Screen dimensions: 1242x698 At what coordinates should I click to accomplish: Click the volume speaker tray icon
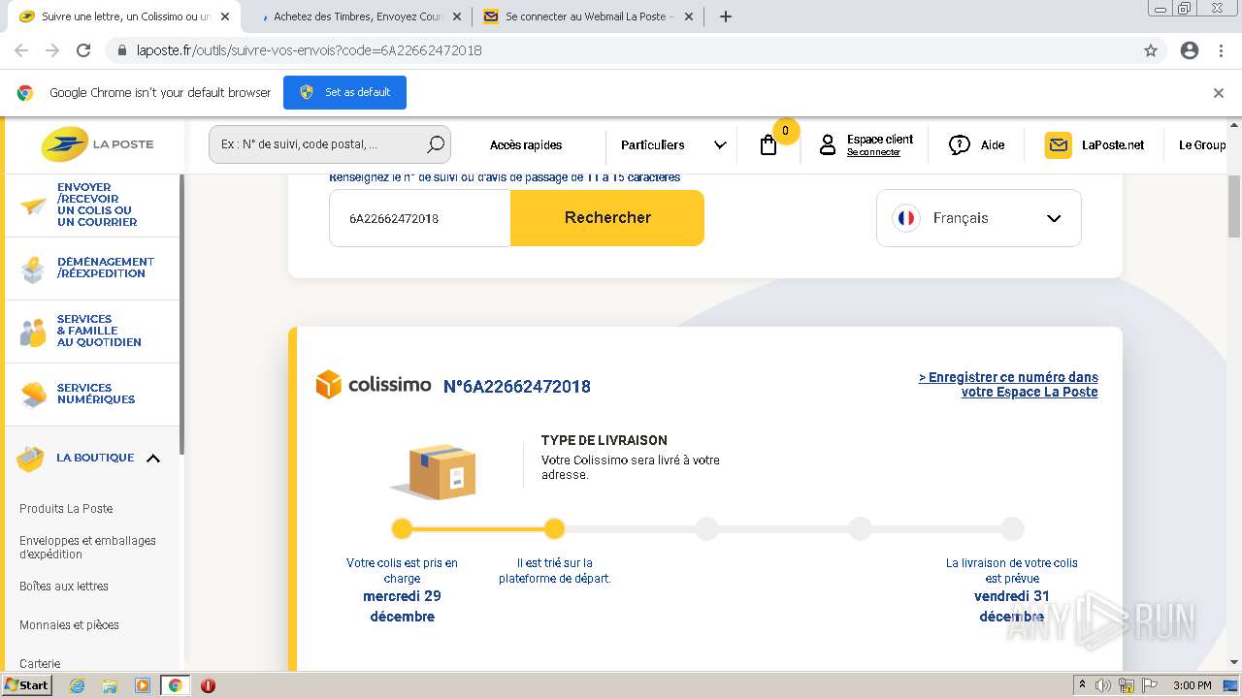pyautogui.click(x=1103, y=685)
